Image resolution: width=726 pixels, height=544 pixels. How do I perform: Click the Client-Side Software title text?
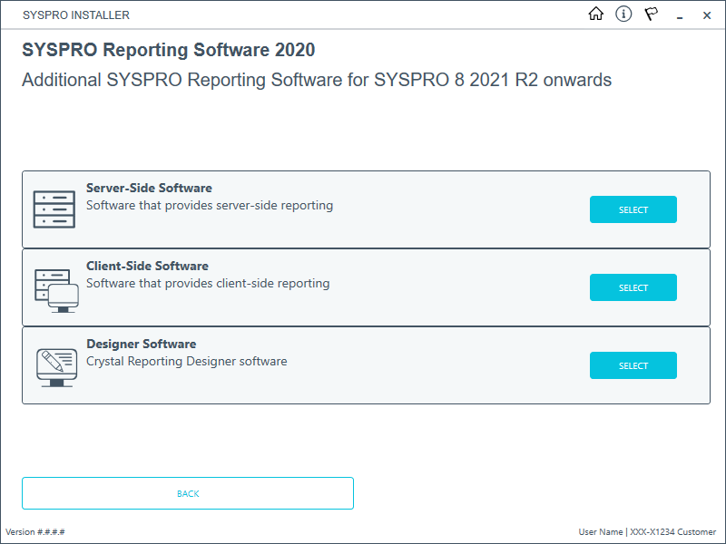(147, 267)
